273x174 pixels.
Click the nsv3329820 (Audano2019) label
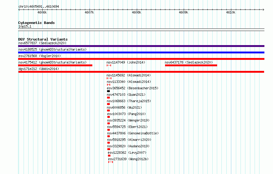(128, 146)
